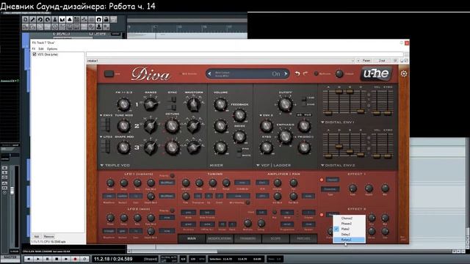Click the MASTER track fader in the mixer

click(x=12, y=191)
